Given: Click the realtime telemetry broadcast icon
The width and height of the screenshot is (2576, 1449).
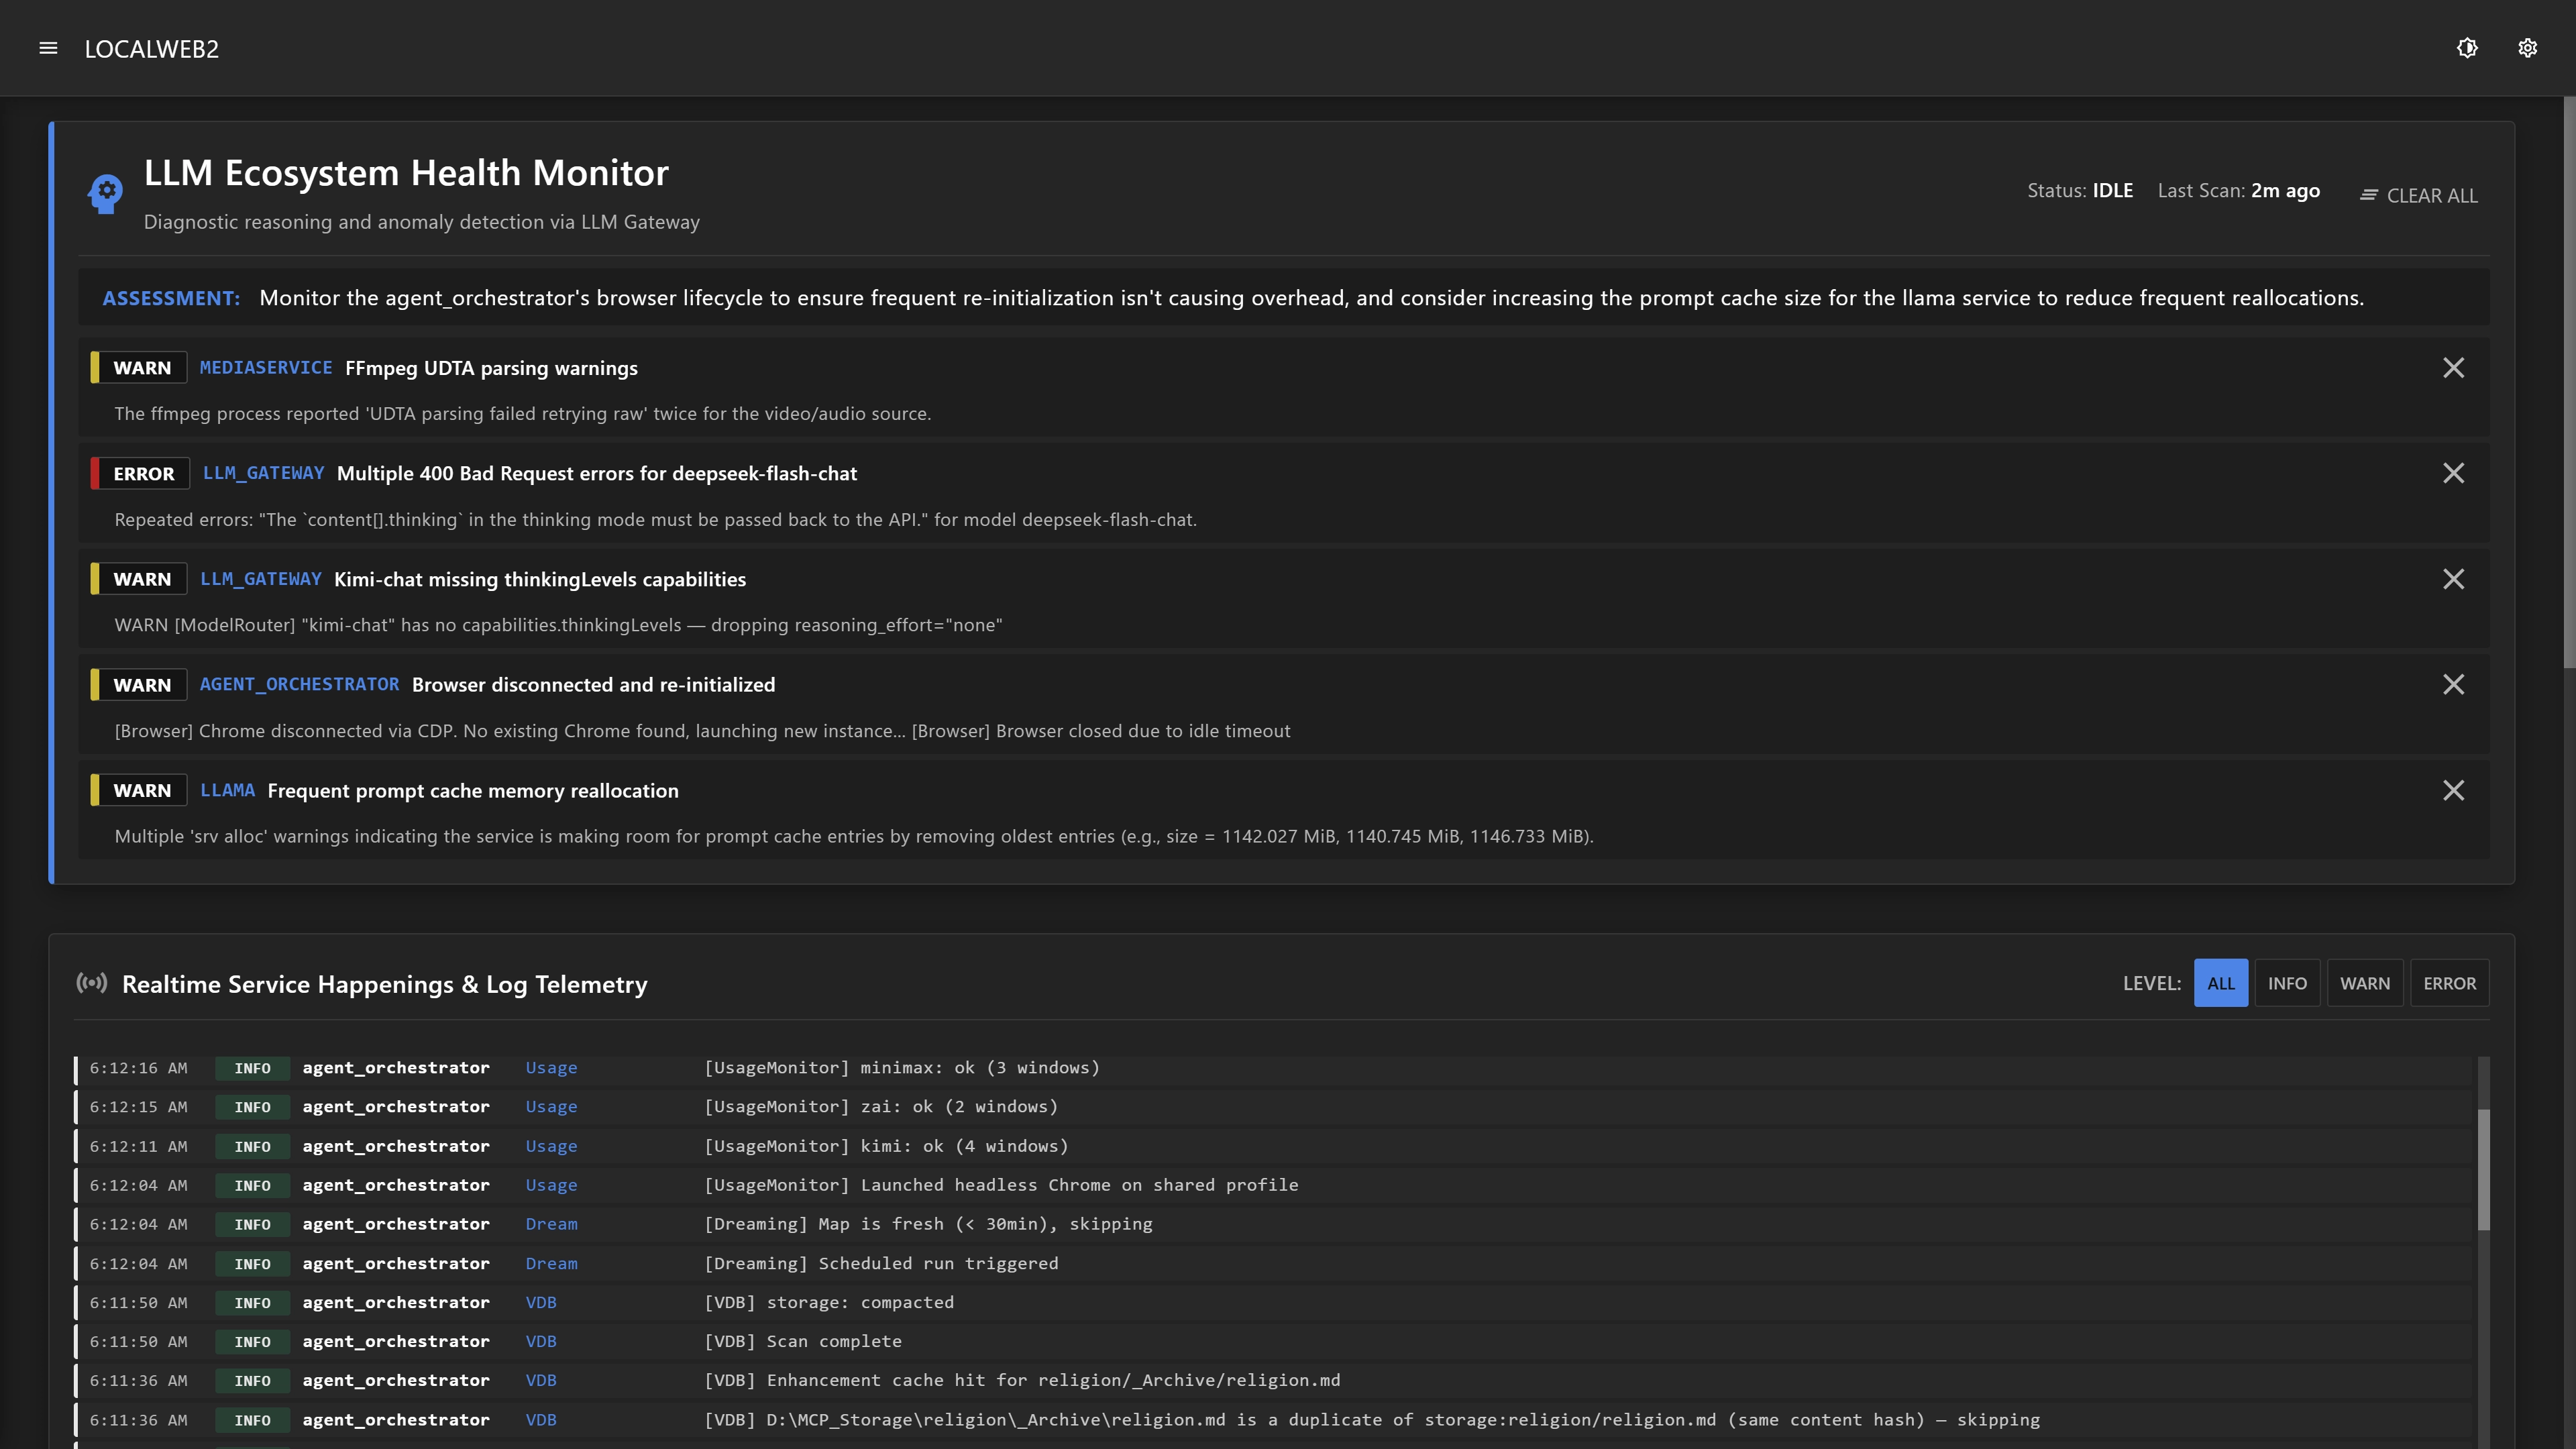Looking at the screenshot, I should (x=92, y=983).
